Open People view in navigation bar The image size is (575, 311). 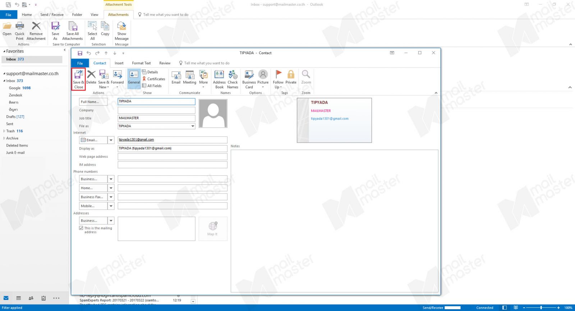coord(31,298)
